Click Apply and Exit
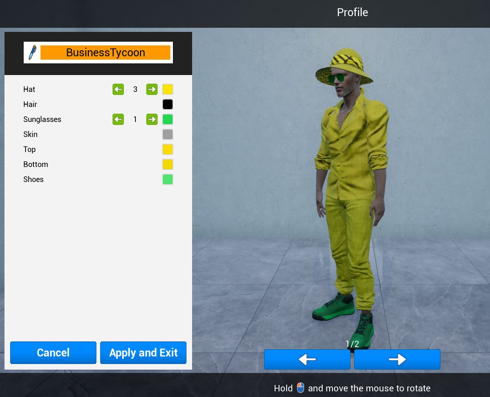Image resolution: width=490 pixels, height=397 pixels. coord(143,353)
